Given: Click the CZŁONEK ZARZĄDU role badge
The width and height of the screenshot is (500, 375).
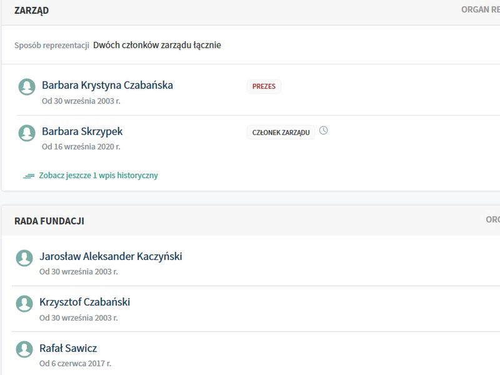Looking at the screenshot, I should pyautogui.click(x=281, y=132).
